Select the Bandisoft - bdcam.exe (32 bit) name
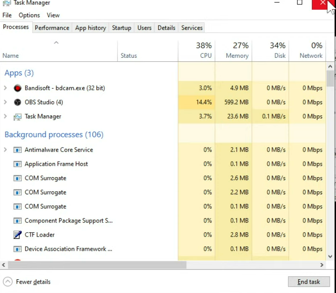 pyautogui.click(x=65, y=88)
